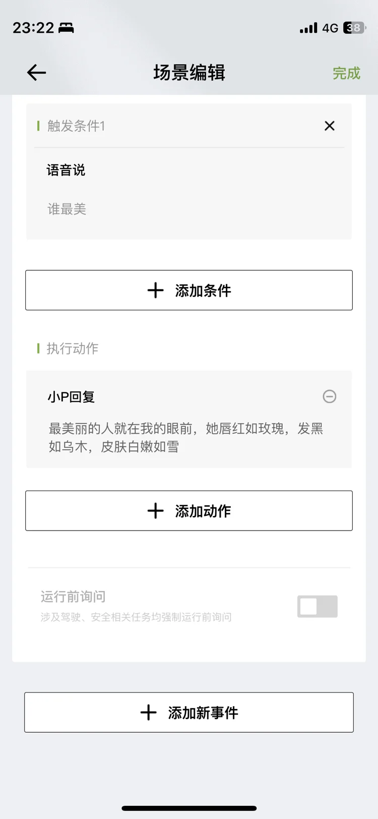Tap the back arrow icon
Viewport: 378px width, 819px height.
click(36, 73)
